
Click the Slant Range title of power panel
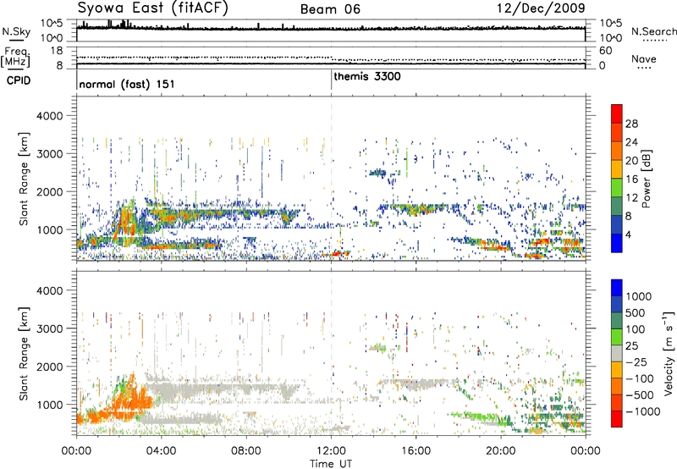pyautogui.click(x=24, y=179)
